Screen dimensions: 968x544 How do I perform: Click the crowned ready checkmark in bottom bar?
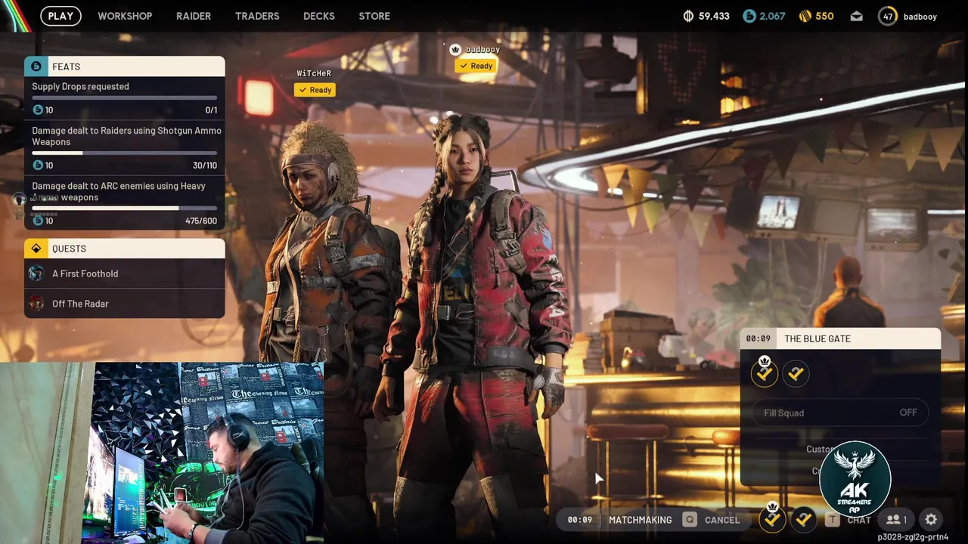(772, 519)
